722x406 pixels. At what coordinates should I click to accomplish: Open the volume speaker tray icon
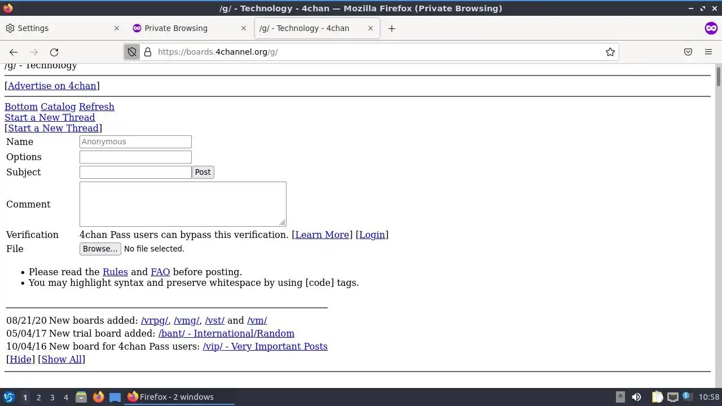click(636, 397)
